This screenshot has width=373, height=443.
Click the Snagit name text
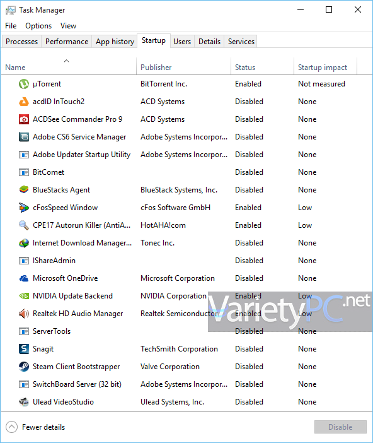click(43, 349)
